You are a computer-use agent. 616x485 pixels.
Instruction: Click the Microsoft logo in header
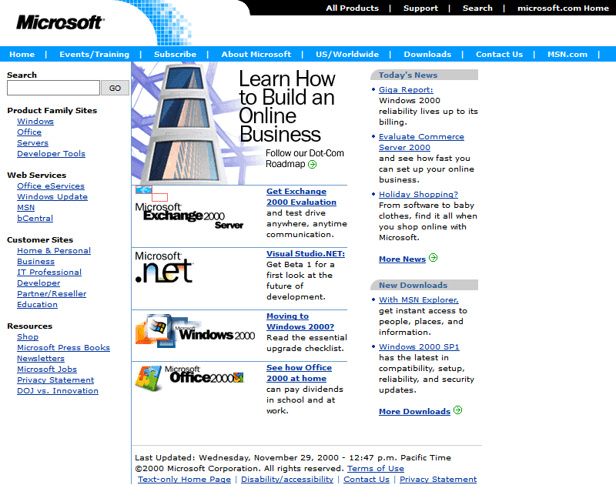tap(60, 22)
